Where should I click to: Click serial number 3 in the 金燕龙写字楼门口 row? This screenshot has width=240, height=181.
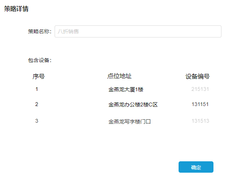coord(36,121)
